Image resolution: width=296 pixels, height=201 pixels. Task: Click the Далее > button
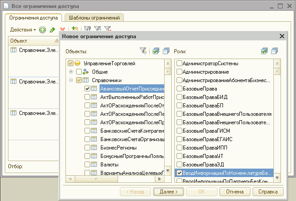click(169, 192)
